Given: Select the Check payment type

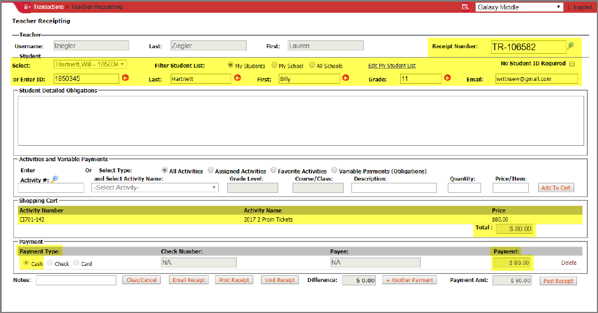Looking at the screenshot, I should tap(50, 263).
